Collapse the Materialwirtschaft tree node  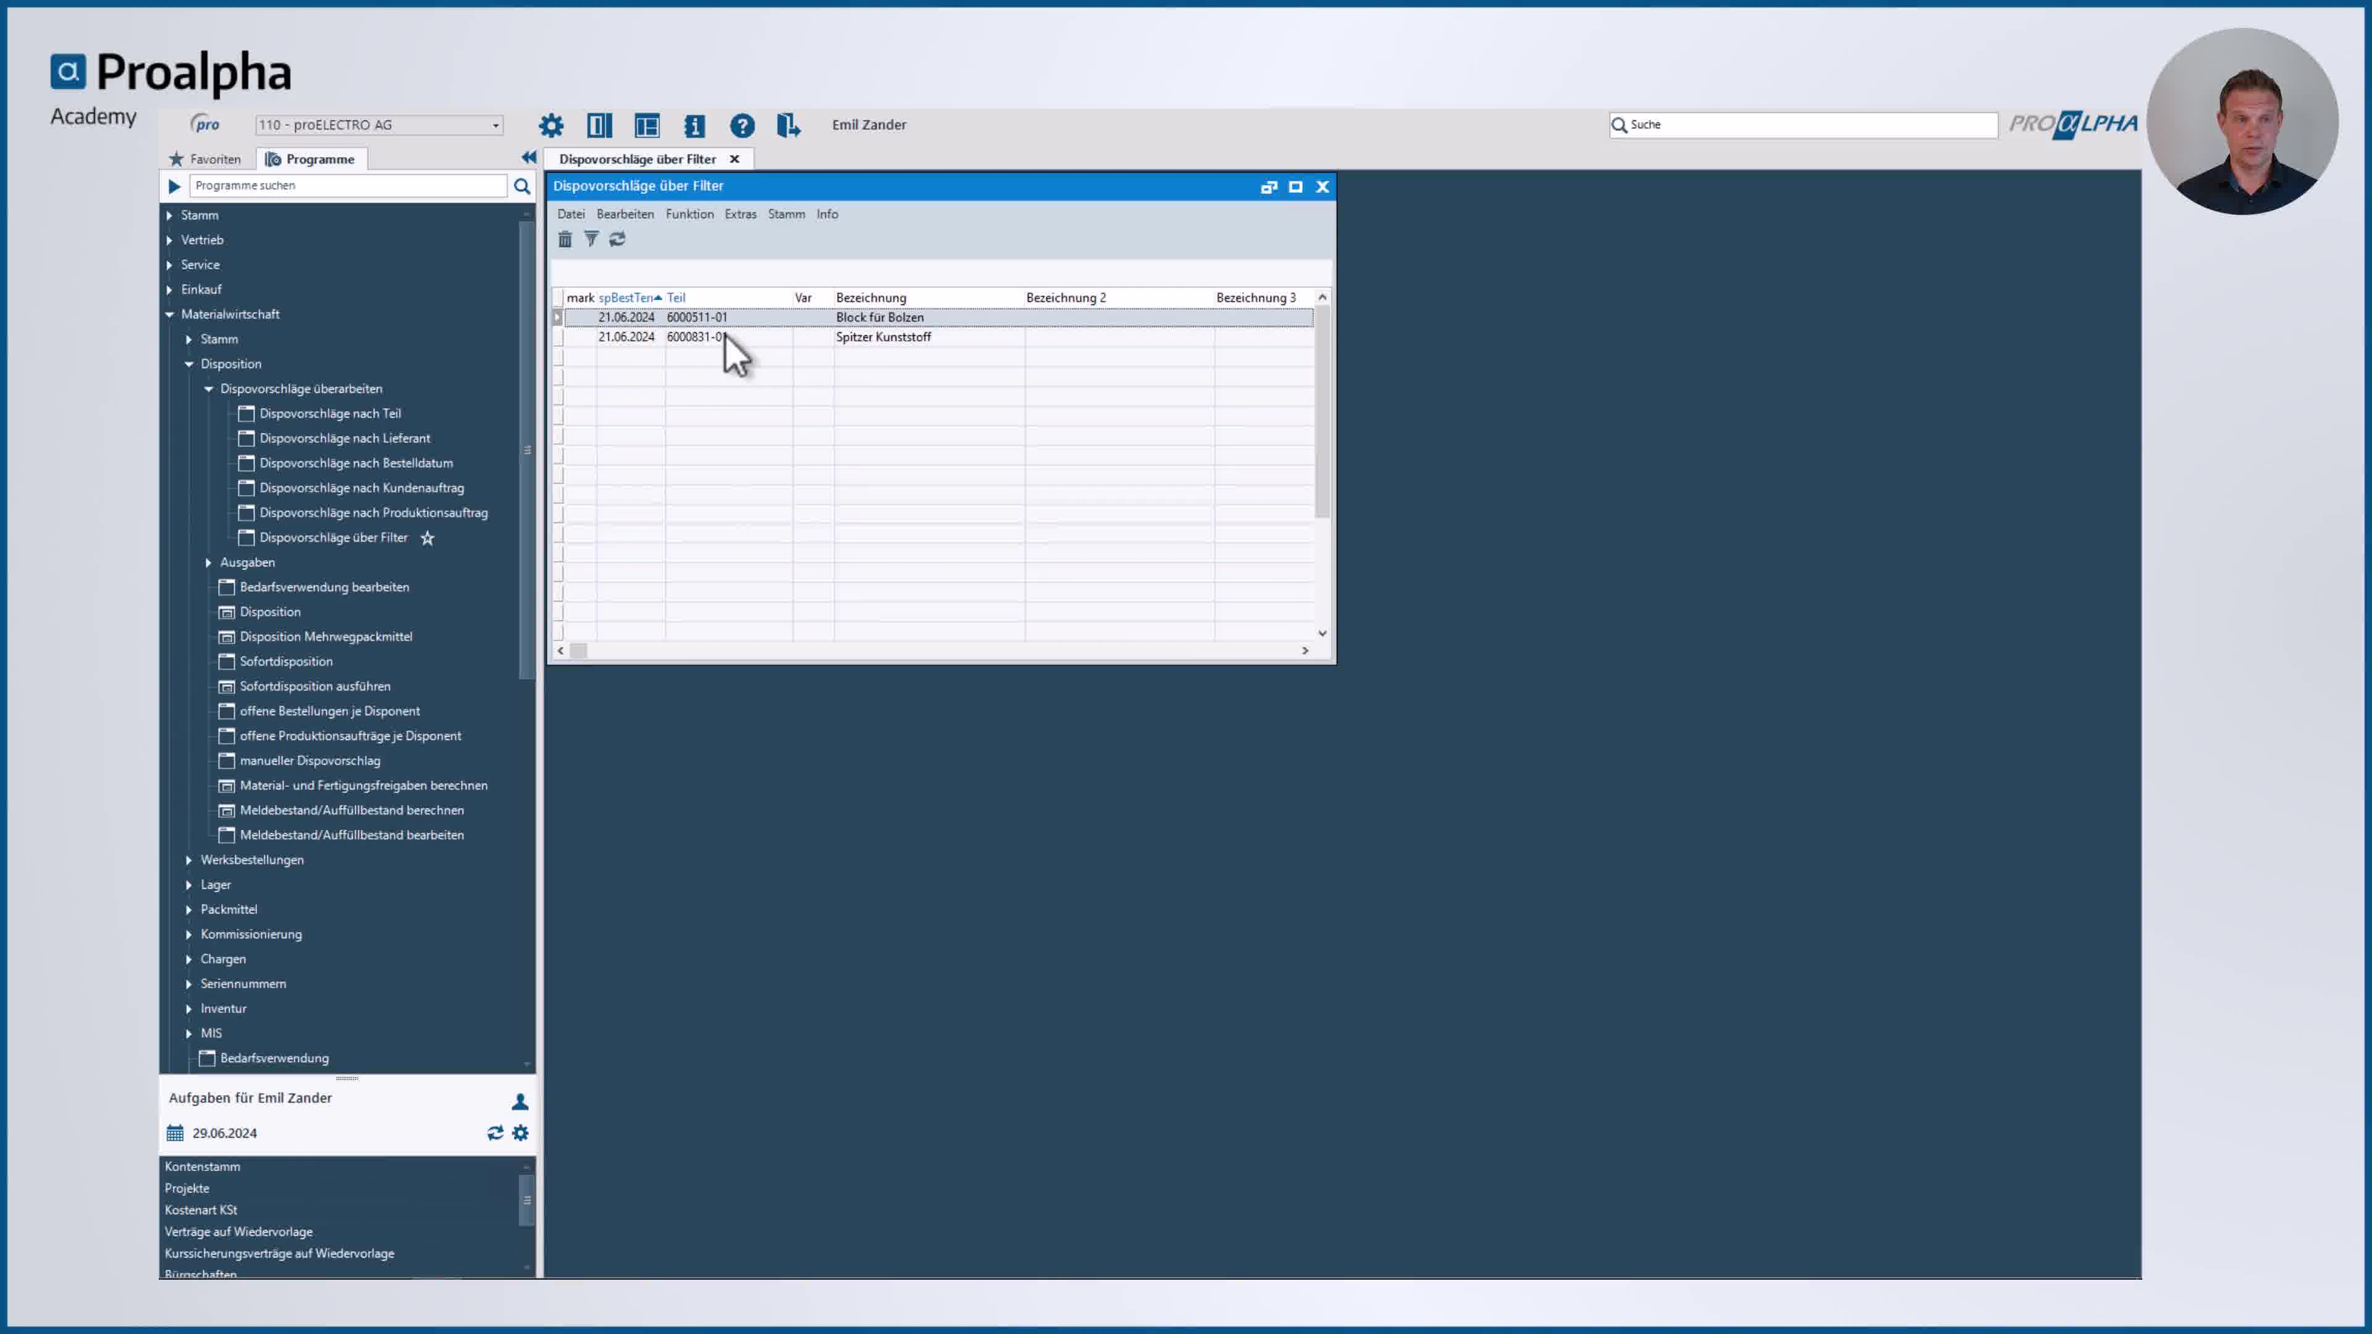[x=169, y=315]
